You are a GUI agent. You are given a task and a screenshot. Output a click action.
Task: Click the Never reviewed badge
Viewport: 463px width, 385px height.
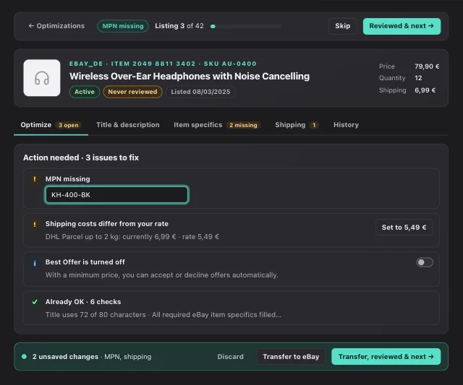[x=132, y=92]
